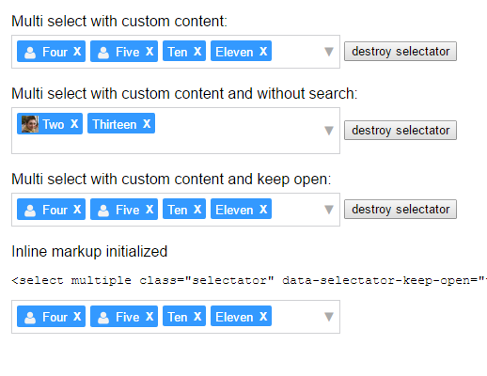
Task: Remove Eleven tag in inline markup select
Action: (263, 317)
